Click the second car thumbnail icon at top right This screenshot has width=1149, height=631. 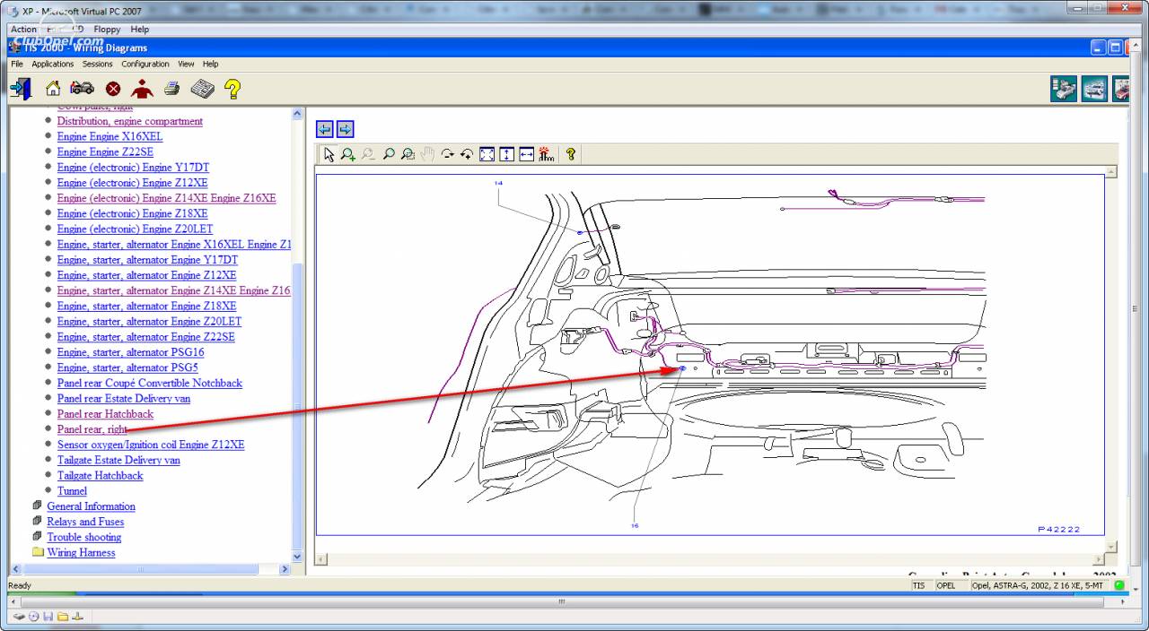click(1094, 89)
